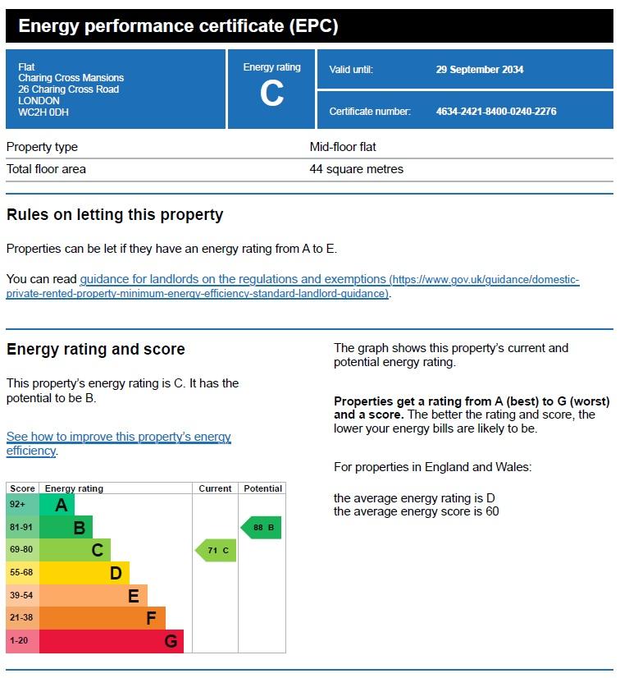Image resolution: width=620 pixels, height=678 pixels.
Task: Click the B rating band bar
Action: click(66, 527)
